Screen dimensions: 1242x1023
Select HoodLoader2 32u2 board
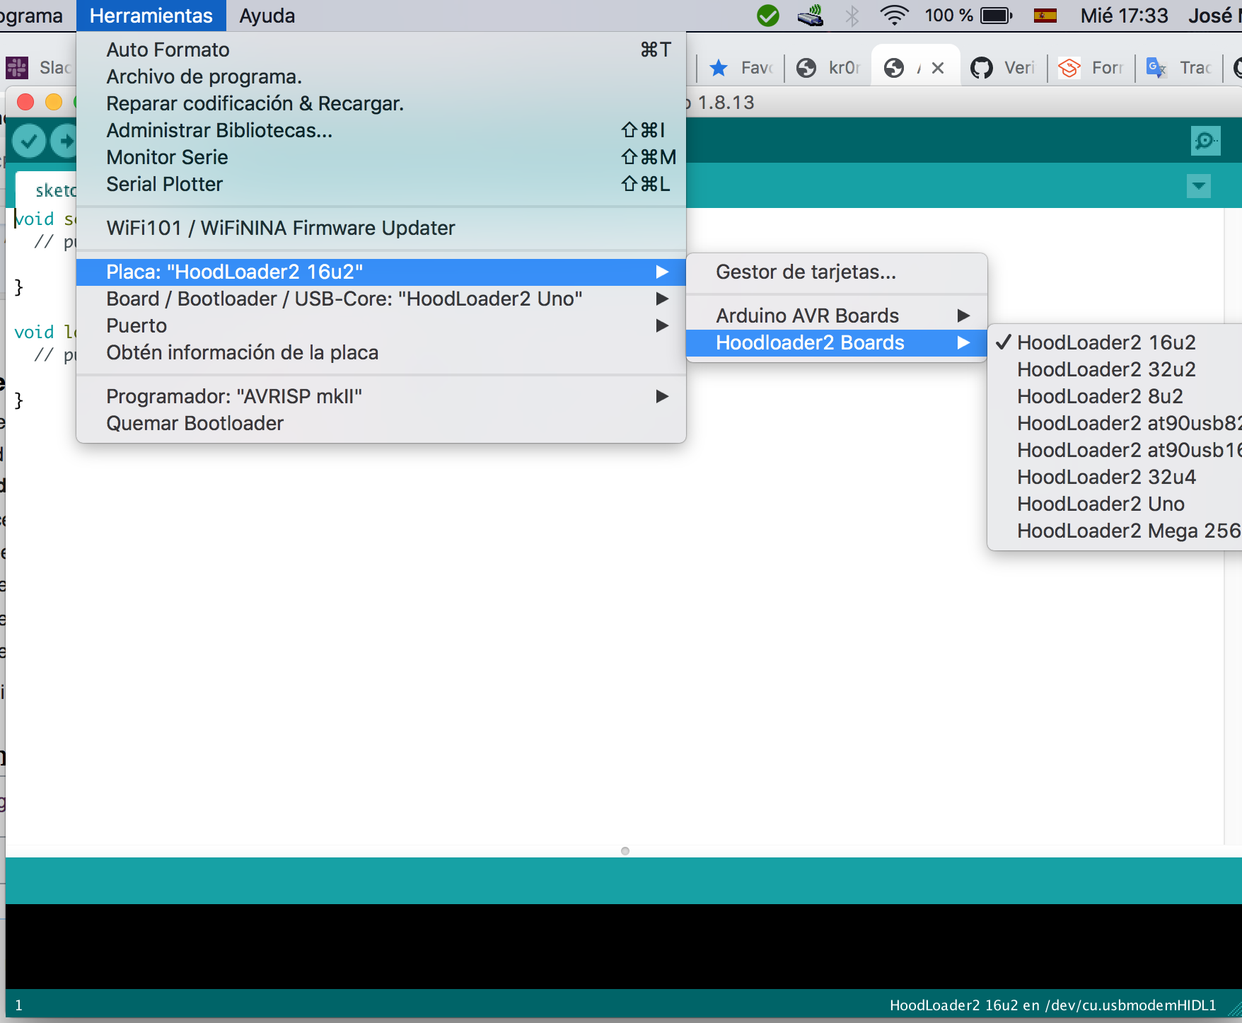pyautogui.click(x=1115, y=369)
